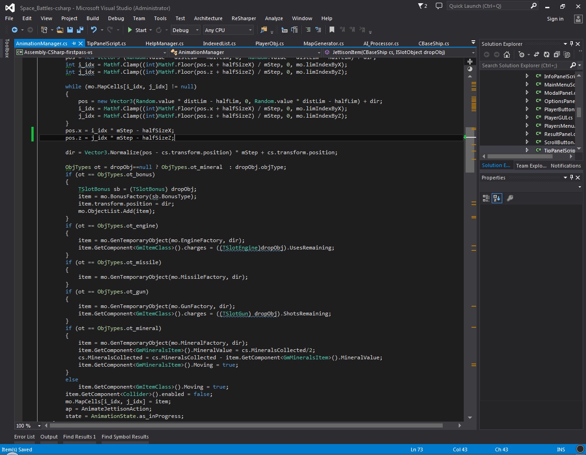This screenshot has width=586, height=455.
Task: Click the feedback speech bubble icon
Action: point(439,6)
